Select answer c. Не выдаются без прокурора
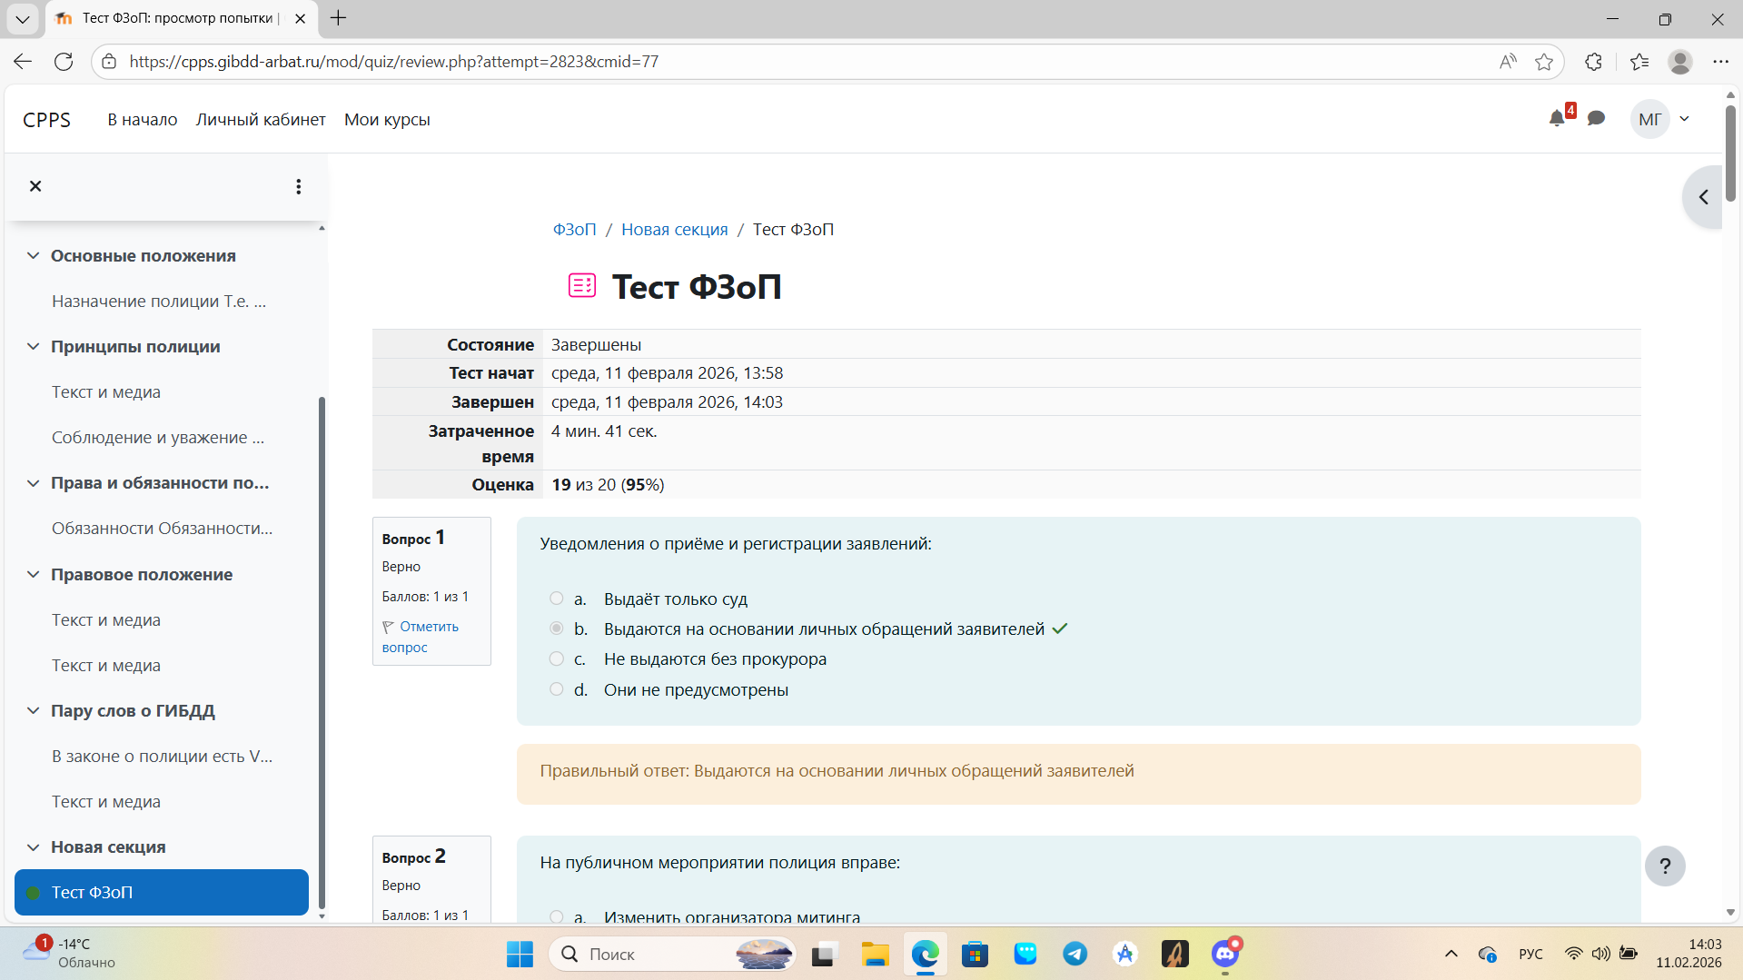 (x=557, y=659)
